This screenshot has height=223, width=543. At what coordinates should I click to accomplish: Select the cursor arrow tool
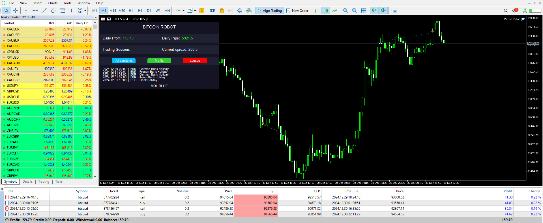click(6, 11)
